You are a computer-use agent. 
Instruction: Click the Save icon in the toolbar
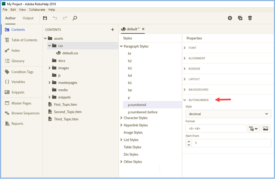tap(45, 18)
